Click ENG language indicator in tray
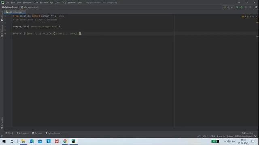This screenshot has width=259, height=145. click(234, 141)
